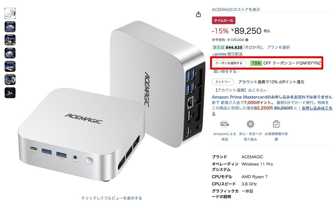
Task: Click the info icon beside reference price
Action: (247, 40)
